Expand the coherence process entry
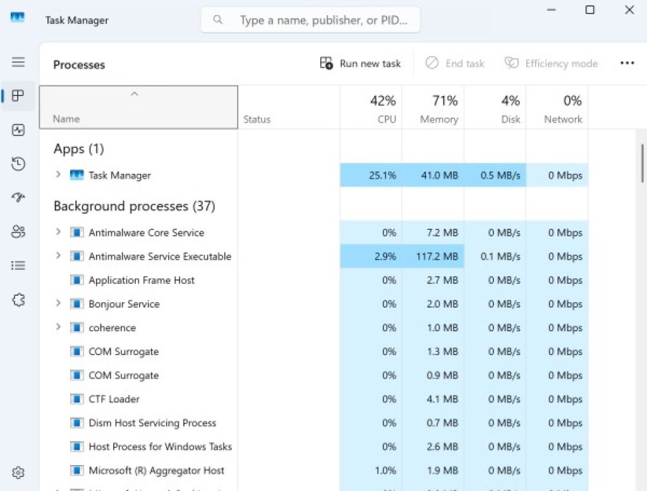Viewport: 647px width, 491px height. 58,327
